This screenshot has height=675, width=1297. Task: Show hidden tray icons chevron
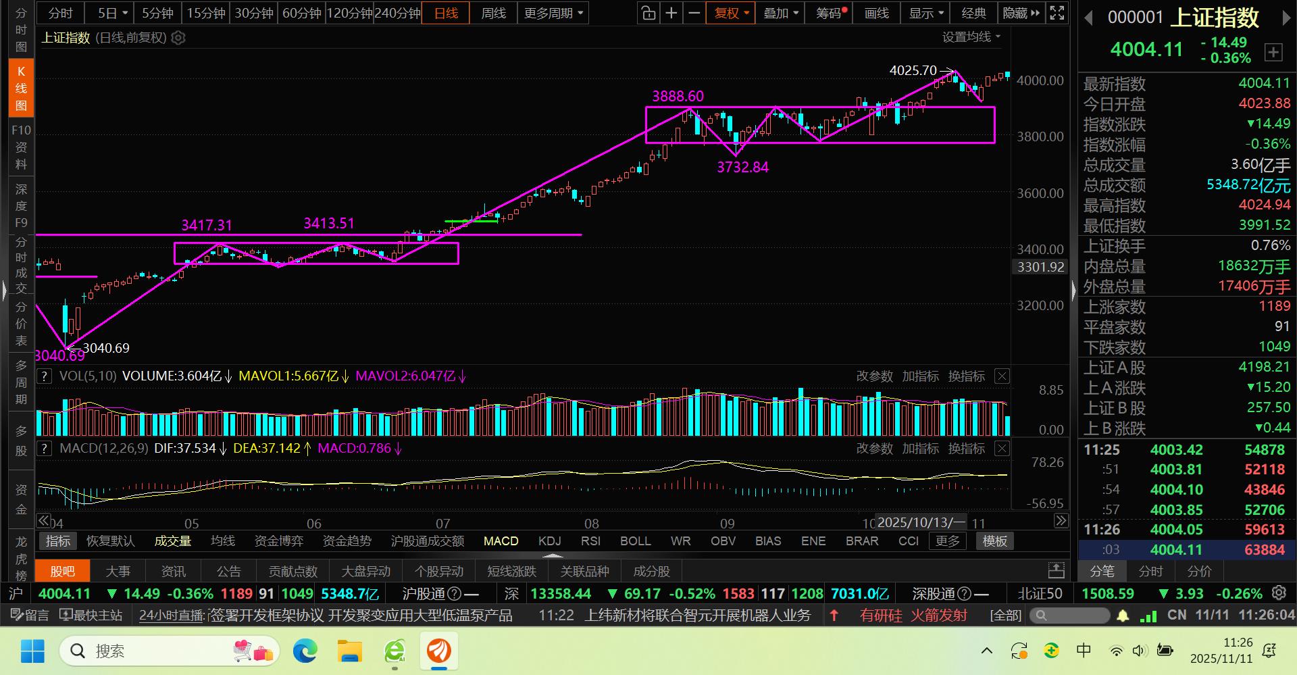(x=987, y=651)
